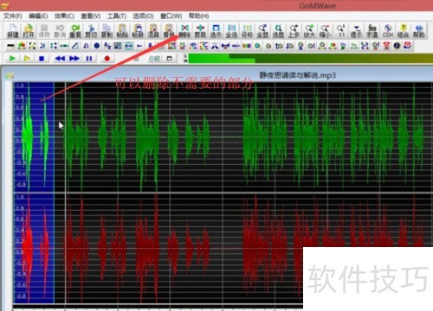Click the 选显 (Zoom Selection) icon

pos(278,31)
